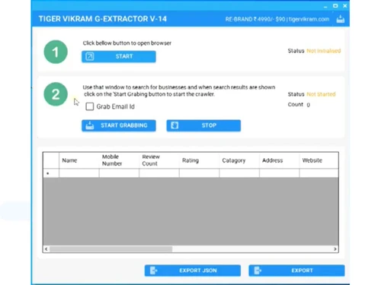Click the empty Mobile Number cell
Image resolution: width=381 pixels, height=285 pixels.
tap(119, 173)
